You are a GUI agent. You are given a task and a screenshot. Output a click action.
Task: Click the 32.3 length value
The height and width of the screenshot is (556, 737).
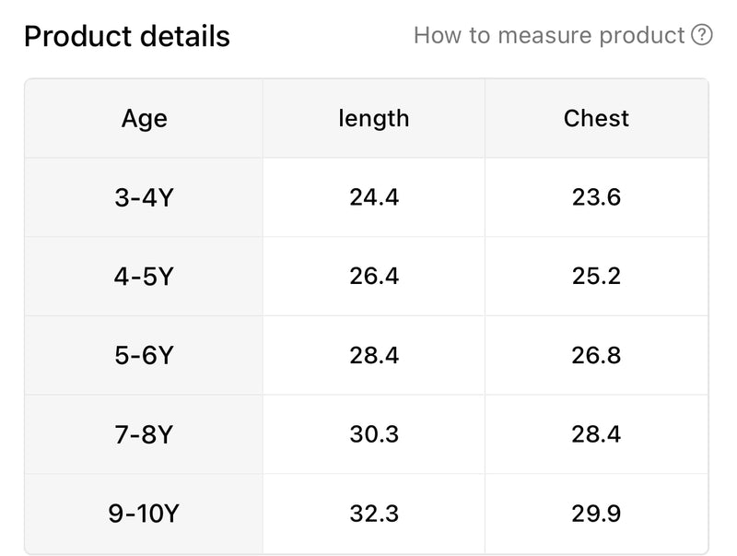coord(374,514)
